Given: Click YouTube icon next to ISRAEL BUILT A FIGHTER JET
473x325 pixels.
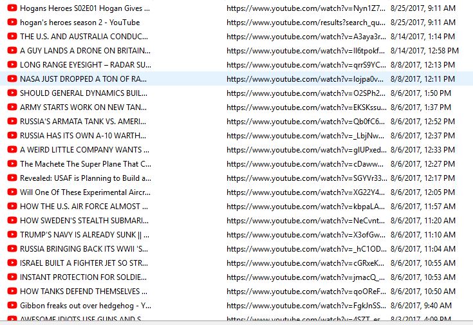Looking at the screenshot, I should 12,263.
